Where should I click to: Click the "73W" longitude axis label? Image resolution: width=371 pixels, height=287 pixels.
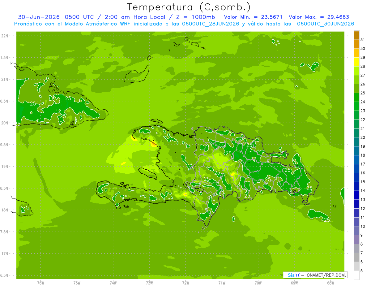[149, 283]
